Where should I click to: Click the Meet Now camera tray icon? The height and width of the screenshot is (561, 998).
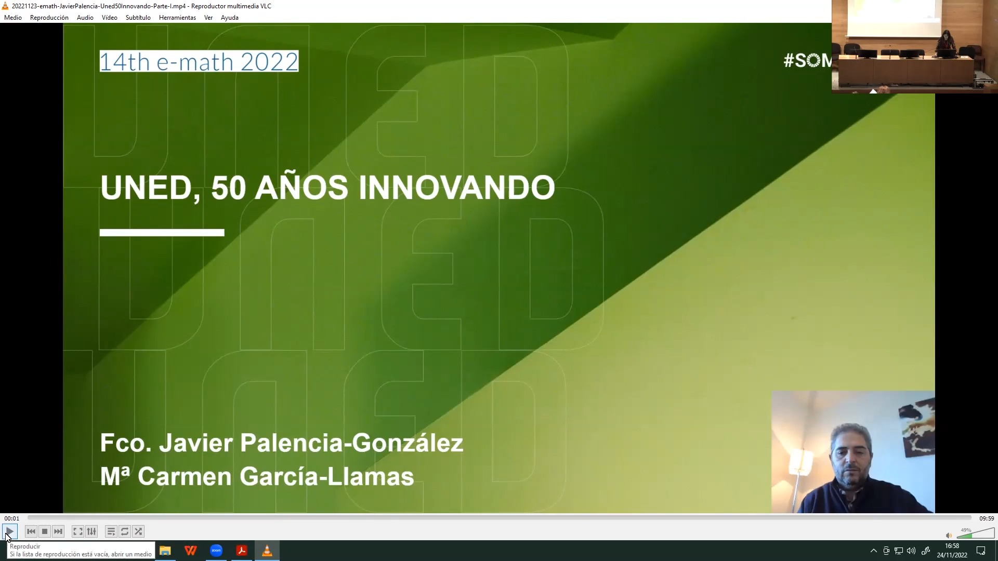[886, 551]
